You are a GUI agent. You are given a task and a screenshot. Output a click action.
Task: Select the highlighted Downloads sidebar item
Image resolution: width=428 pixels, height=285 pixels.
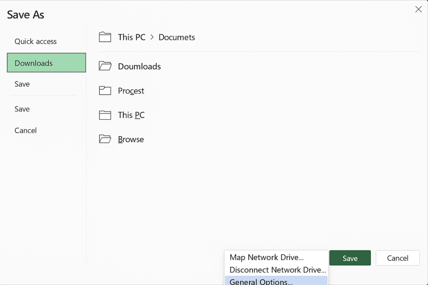click(x=46, y=63)
